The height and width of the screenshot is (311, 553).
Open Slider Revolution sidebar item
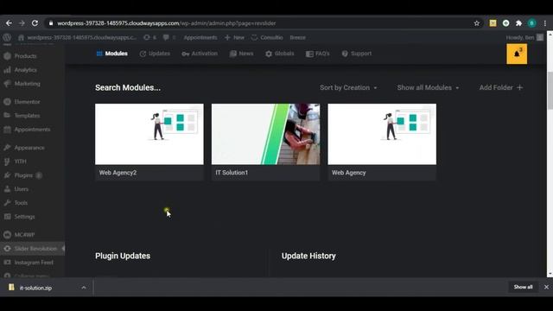point(33,249)
